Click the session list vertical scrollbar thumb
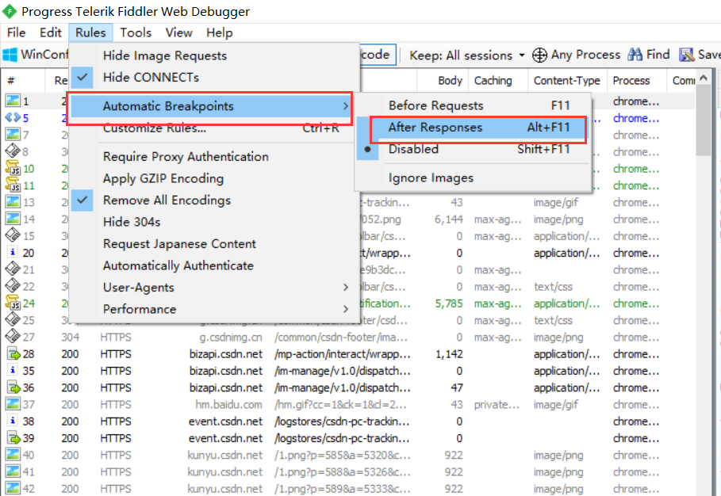The image size is (721, 496). click(x=704, y=120)
